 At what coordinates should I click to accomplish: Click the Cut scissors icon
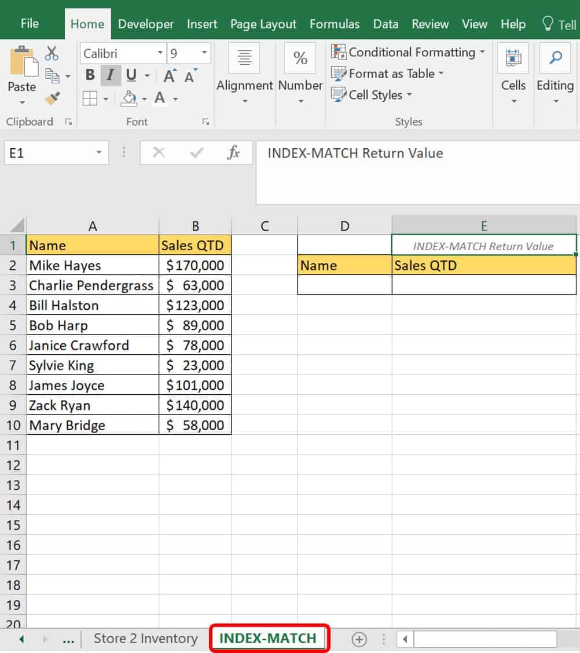point(52,54)
